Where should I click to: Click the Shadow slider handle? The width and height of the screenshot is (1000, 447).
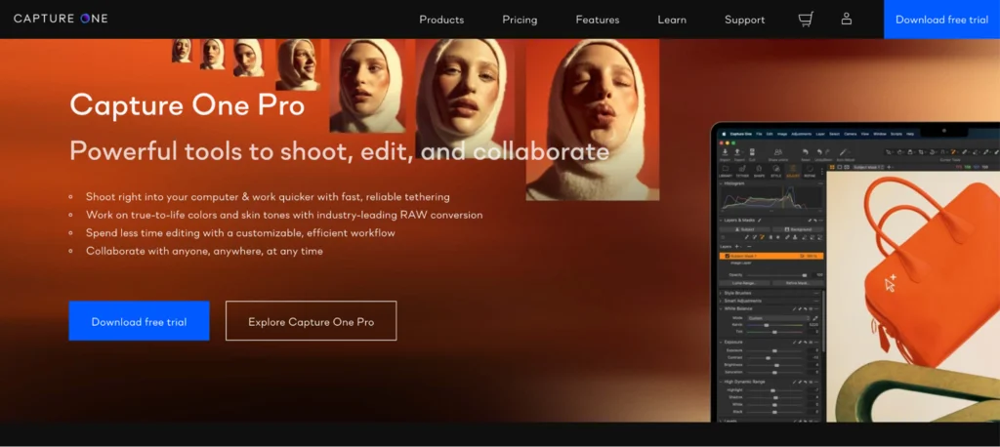click(775, 397)
